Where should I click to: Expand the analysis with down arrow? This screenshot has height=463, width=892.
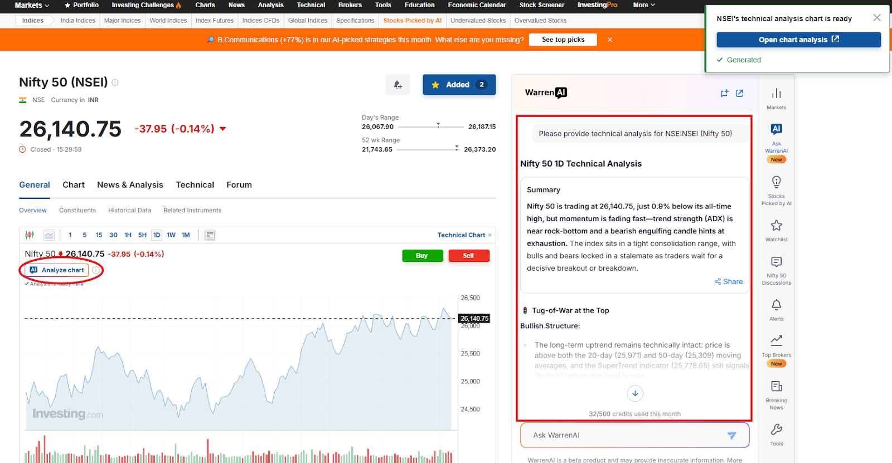tap(634, 393)
